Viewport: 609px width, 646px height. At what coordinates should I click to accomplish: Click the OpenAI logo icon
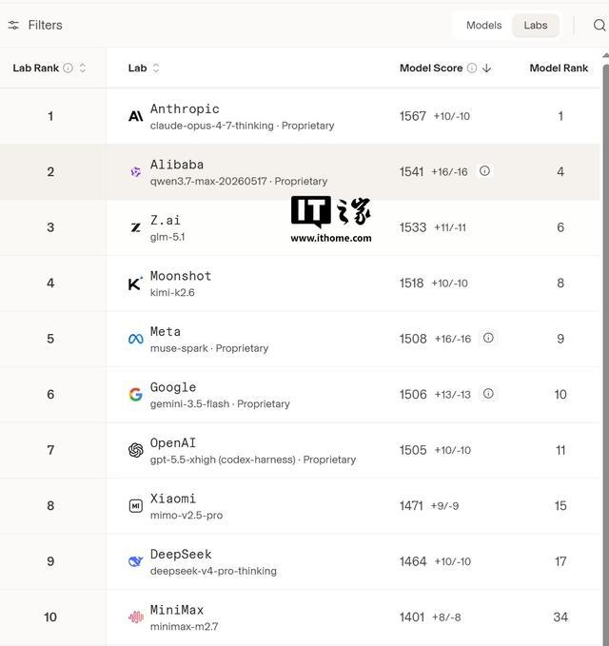[x=135, y=450]
